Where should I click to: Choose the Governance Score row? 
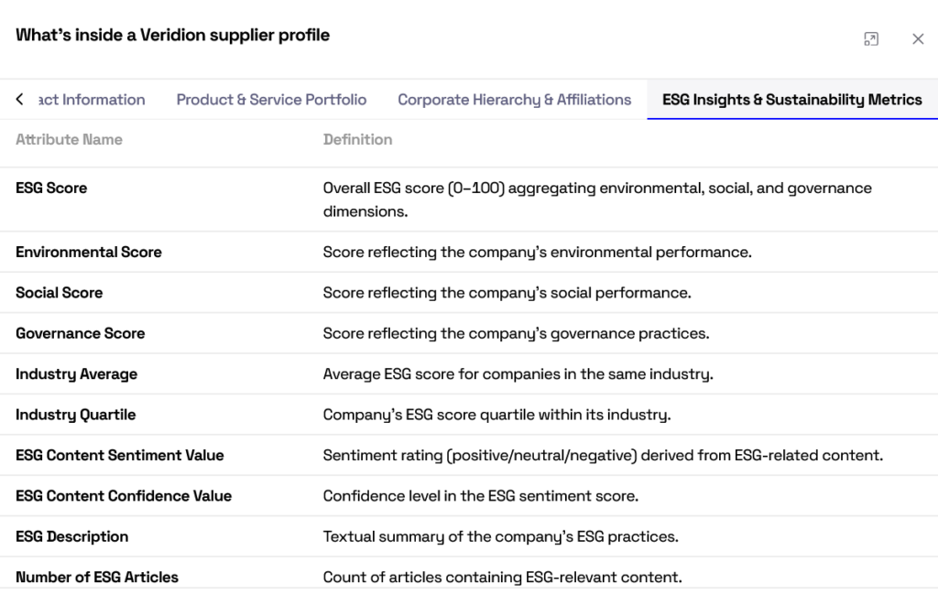(x=80, y=334)
